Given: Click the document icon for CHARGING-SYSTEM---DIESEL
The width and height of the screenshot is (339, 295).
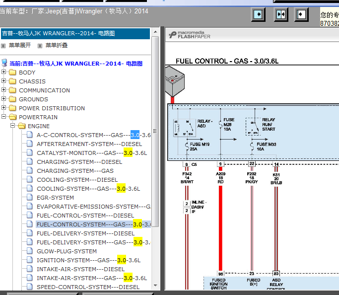Looking at the screenshot, I should 30,161.
